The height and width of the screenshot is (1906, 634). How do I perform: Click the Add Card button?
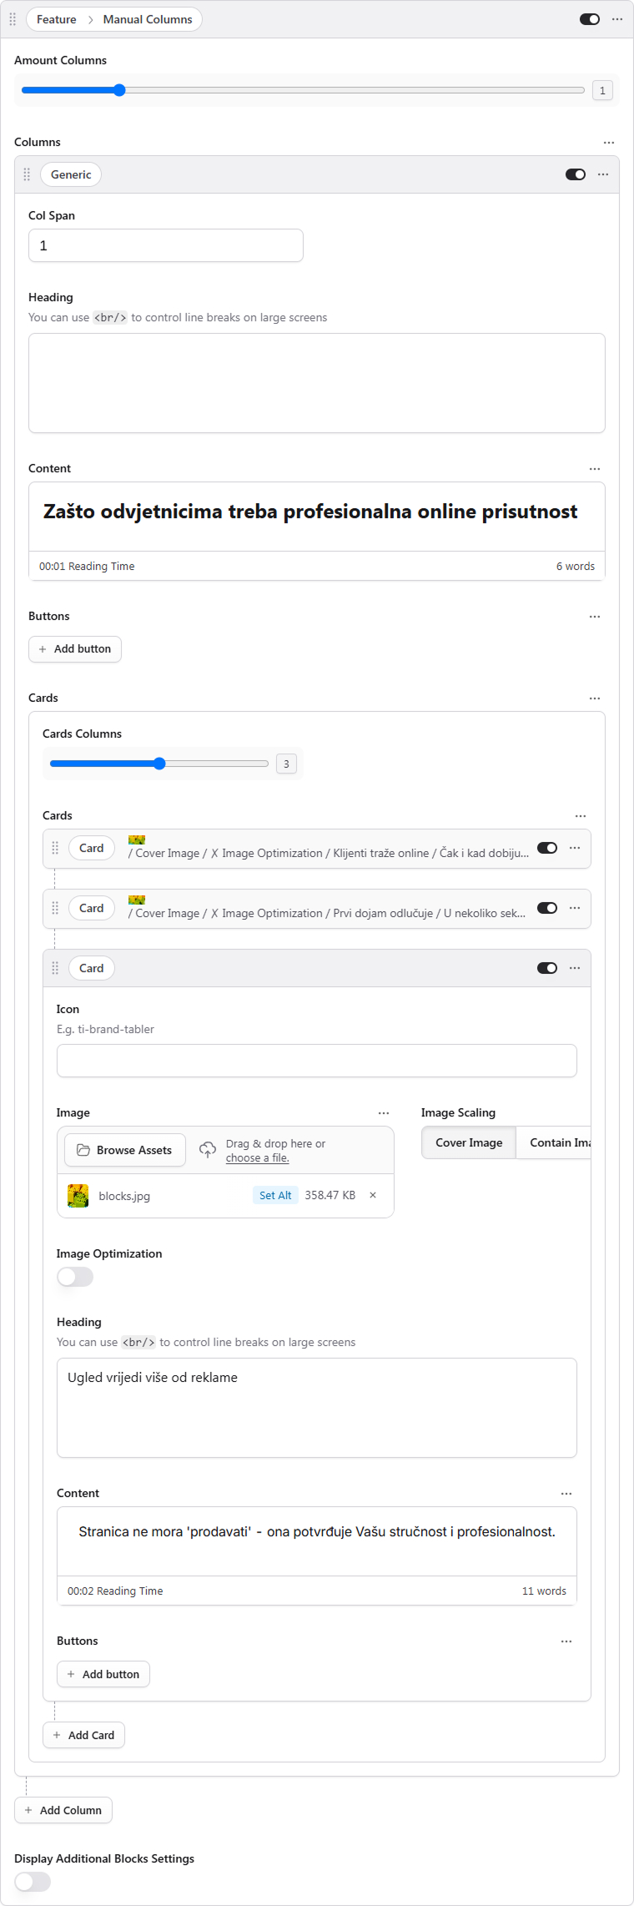(x=83, y=1735)
